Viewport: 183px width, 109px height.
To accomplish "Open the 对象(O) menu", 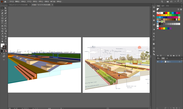I will point(23,1).
